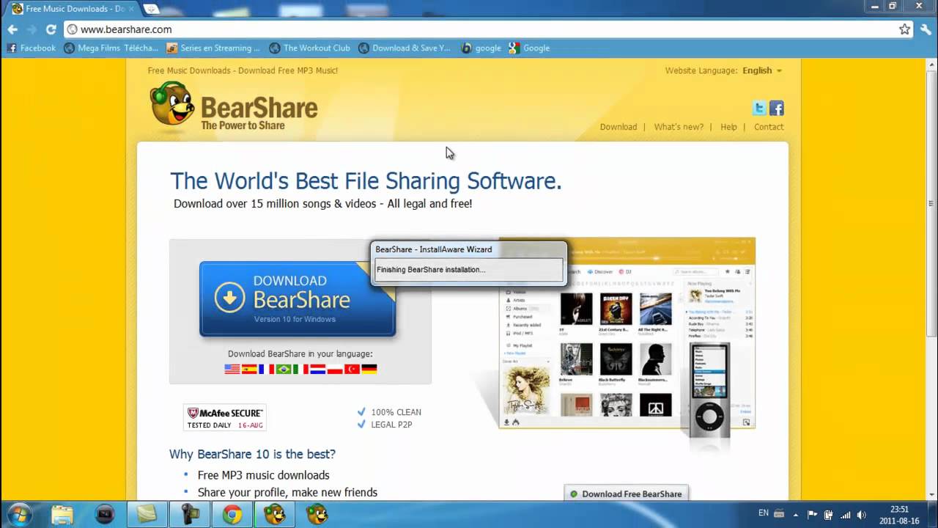Open BearShare's Twitter page icon
The width and height of the screenshot is (938, 528).
759,109
